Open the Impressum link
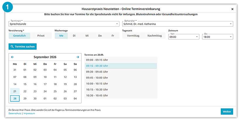Screen dimensions: 241x121 click(x=29, y=113)
